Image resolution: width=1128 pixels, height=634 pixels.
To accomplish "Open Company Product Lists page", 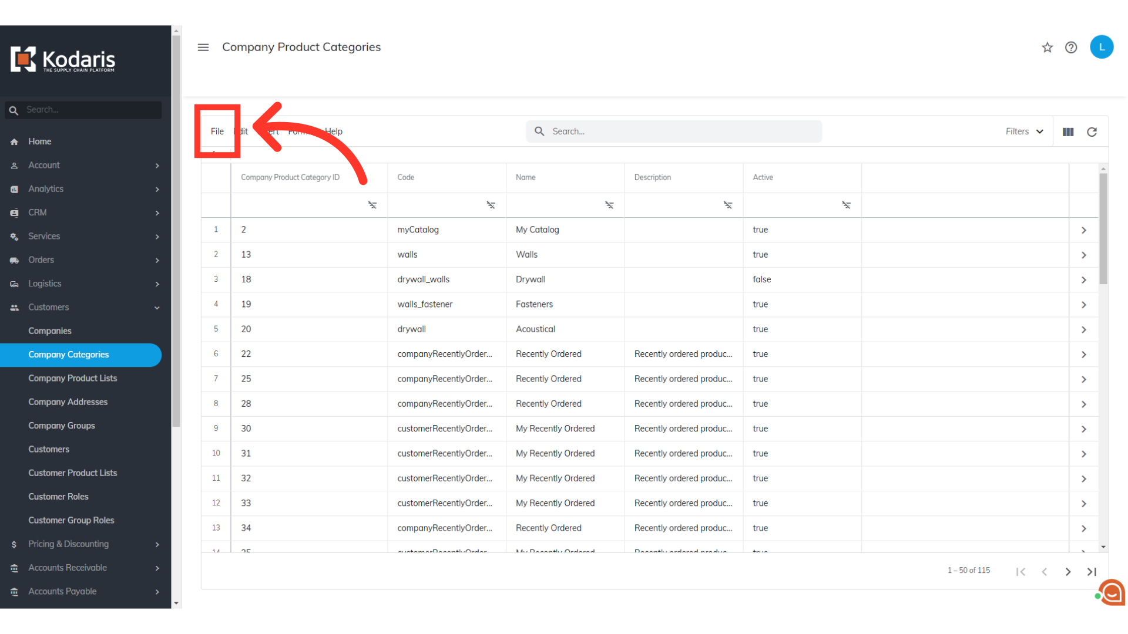I will [x=73, y=378].
